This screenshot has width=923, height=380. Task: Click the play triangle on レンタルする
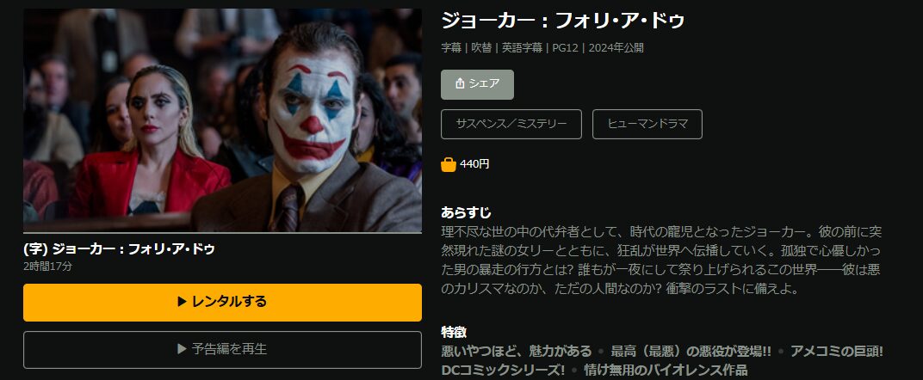(x=182, y=302)
